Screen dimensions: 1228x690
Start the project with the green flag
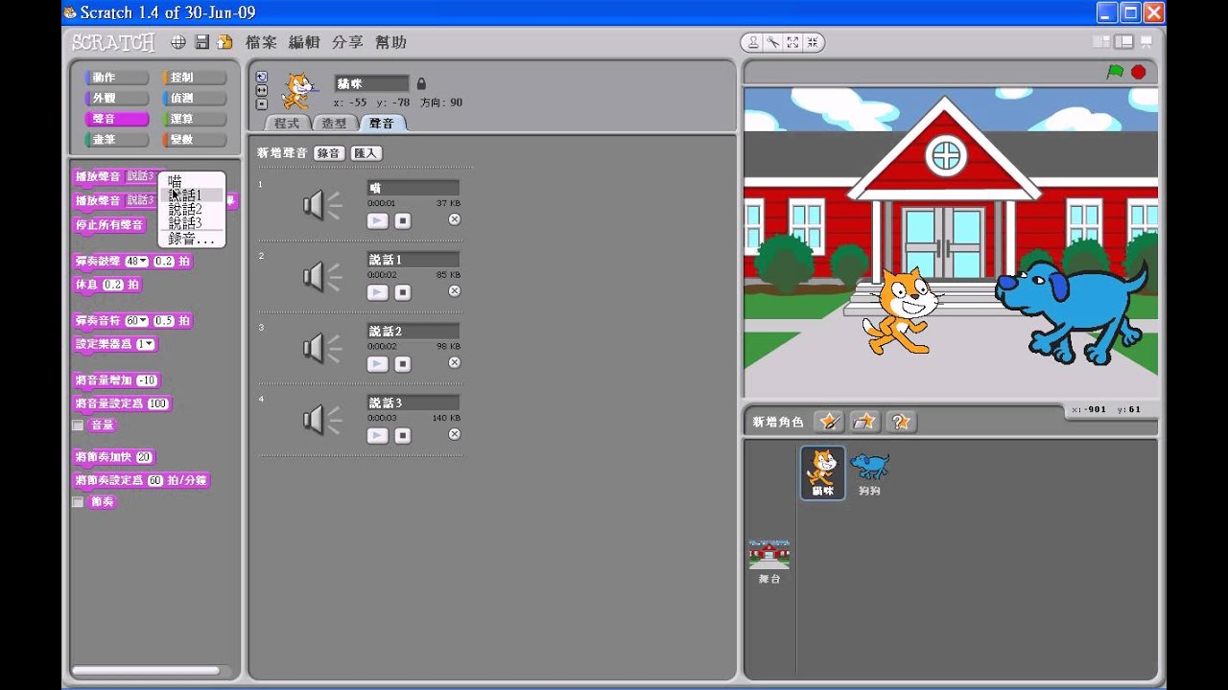(1115, 72)
